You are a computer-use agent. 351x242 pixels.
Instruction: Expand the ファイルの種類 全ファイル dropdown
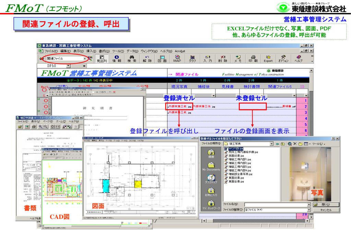309,210
